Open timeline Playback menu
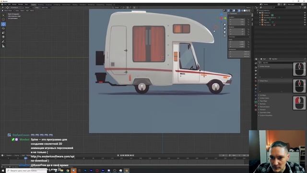 tap(9, 155)
